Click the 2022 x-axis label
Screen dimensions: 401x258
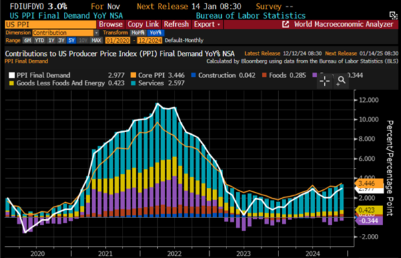point(175,253)
